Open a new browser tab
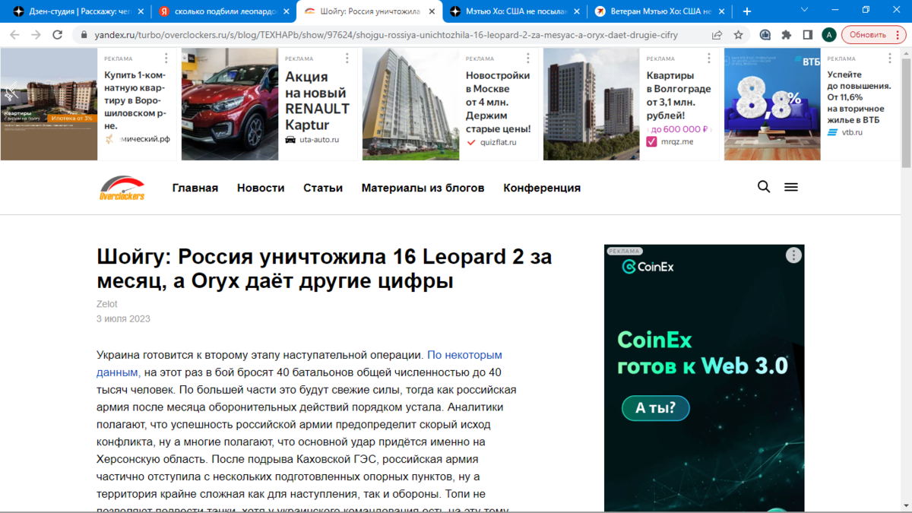The height and width of the screenshot is (513, 912). pos(747,11)
